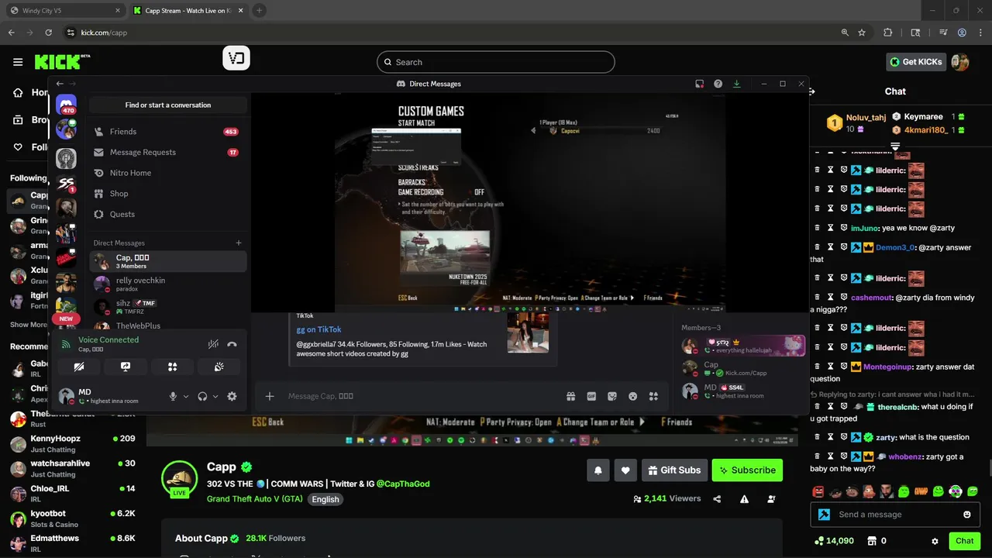Open Discord help question mark icon
992x558 pixels.
pyautogui.click(x=718, y=84)
